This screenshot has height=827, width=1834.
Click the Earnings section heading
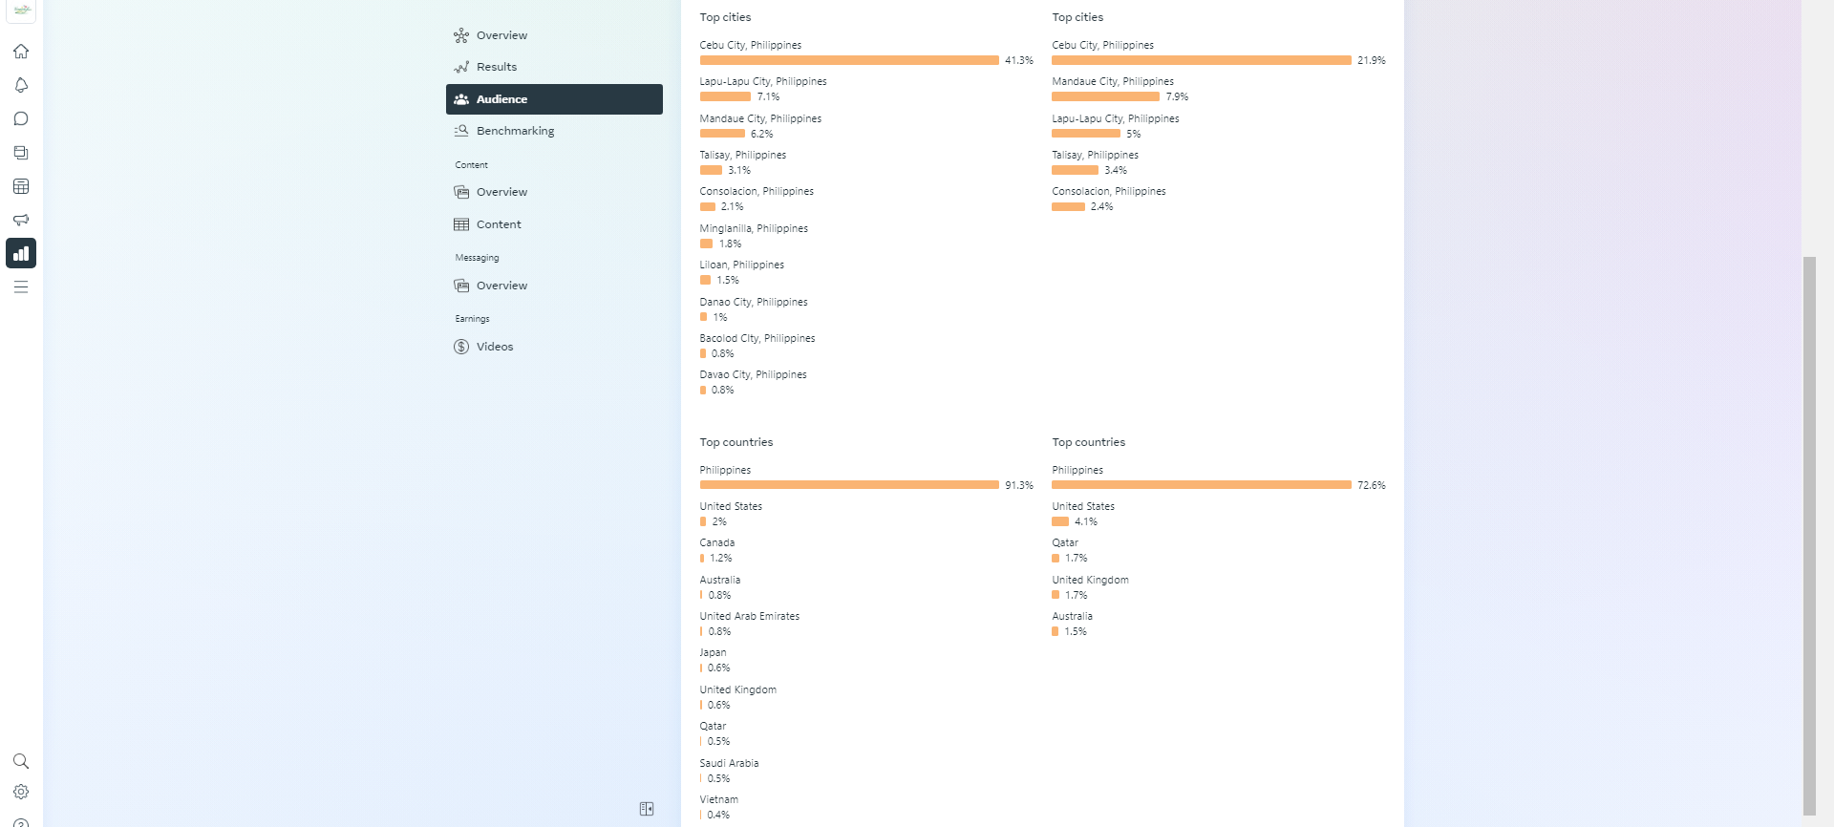(x=473, y=319)
